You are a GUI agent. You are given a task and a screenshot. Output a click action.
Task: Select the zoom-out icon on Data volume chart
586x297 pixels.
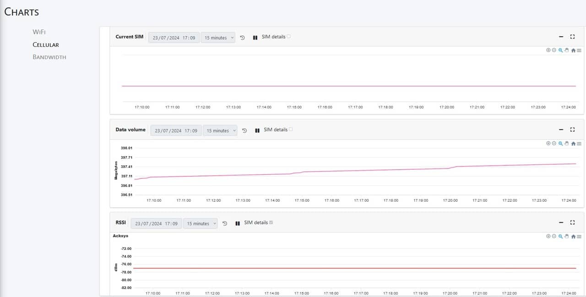pos(554,143)
